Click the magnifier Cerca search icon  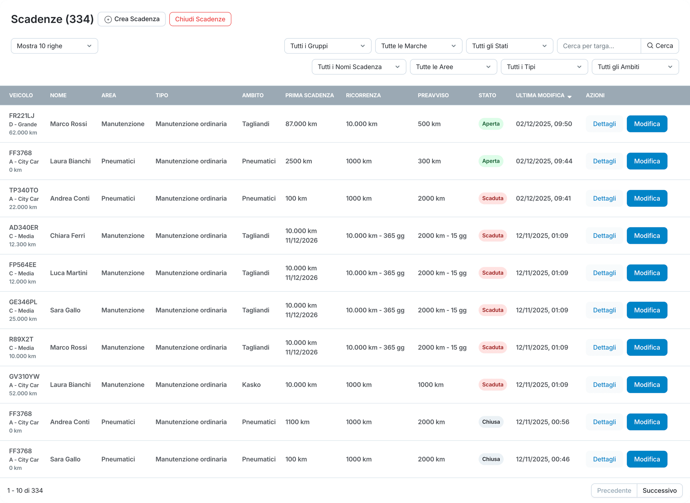(x=650, y=46)
